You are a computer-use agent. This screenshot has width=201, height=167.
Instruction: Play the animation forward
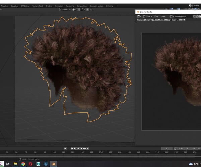(x=81, y=148)
